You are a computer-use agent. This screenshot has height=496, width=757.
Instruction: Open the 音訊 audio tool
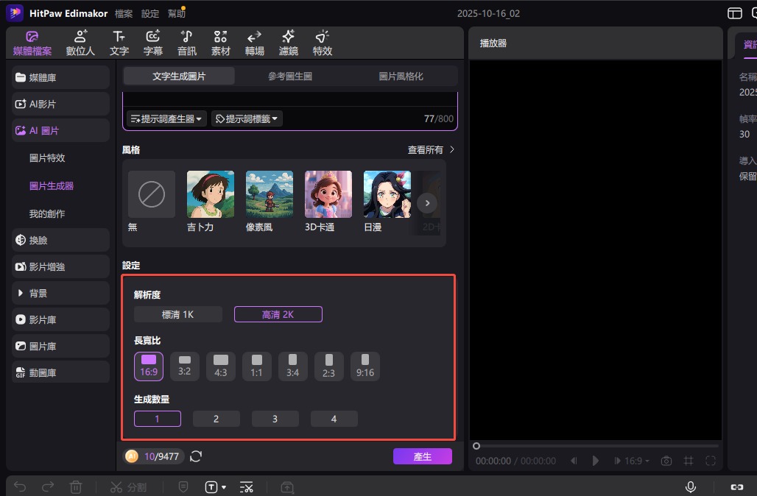pos(187,43)
